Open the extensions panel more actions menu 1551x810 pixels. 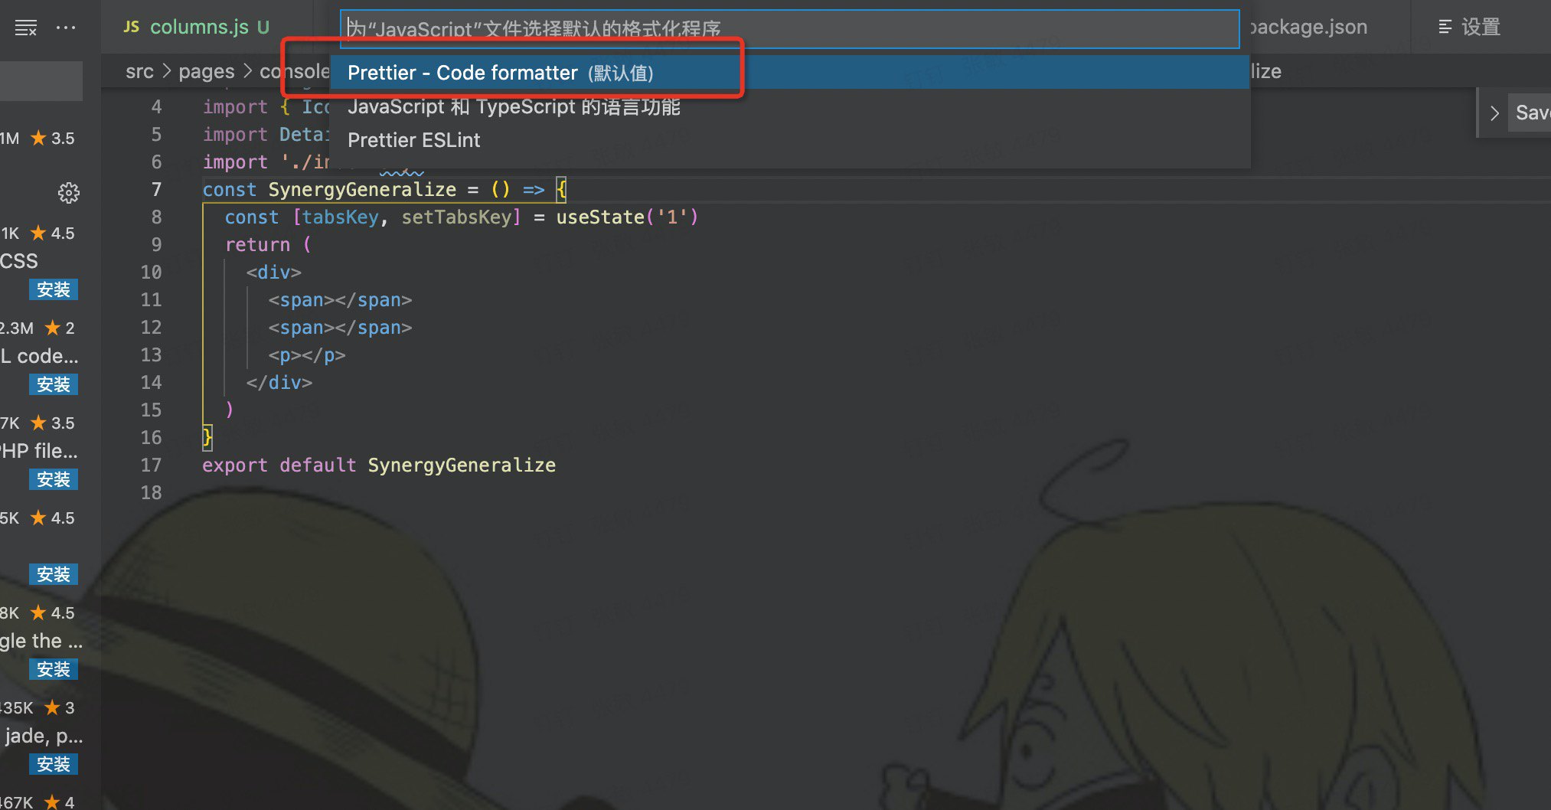pyautogui.click(x=66, y=28)
